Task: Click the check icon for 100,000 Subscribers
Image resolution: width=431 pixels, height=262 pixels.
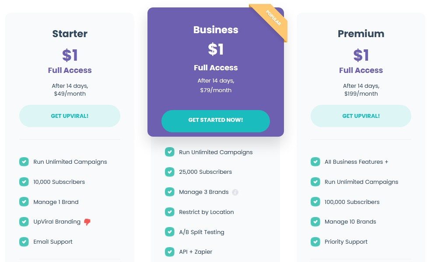Action: click(x=315, y=202)
